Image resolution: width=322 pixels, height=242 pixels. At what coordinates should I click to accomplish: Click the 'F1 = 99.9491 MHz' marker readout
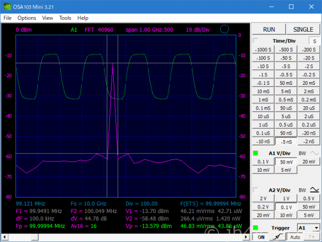39,211
